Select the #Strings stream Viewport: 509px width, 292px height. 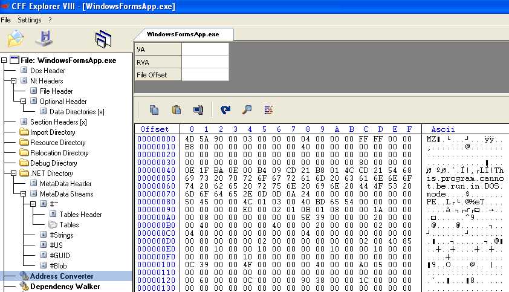[61, 235]
